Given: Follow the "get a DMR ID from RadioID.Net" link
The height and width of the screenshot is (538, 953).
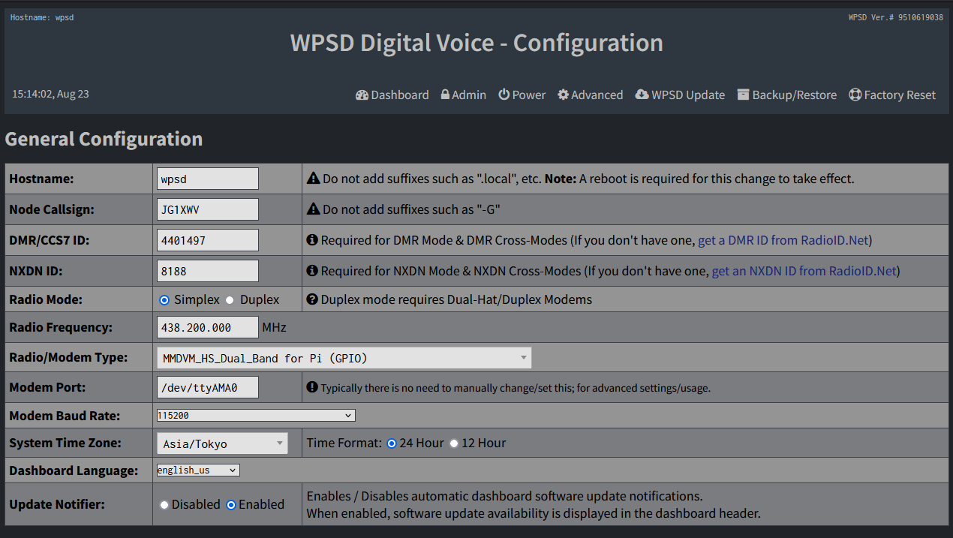Looking at the screenshot, I should [783, 241].
